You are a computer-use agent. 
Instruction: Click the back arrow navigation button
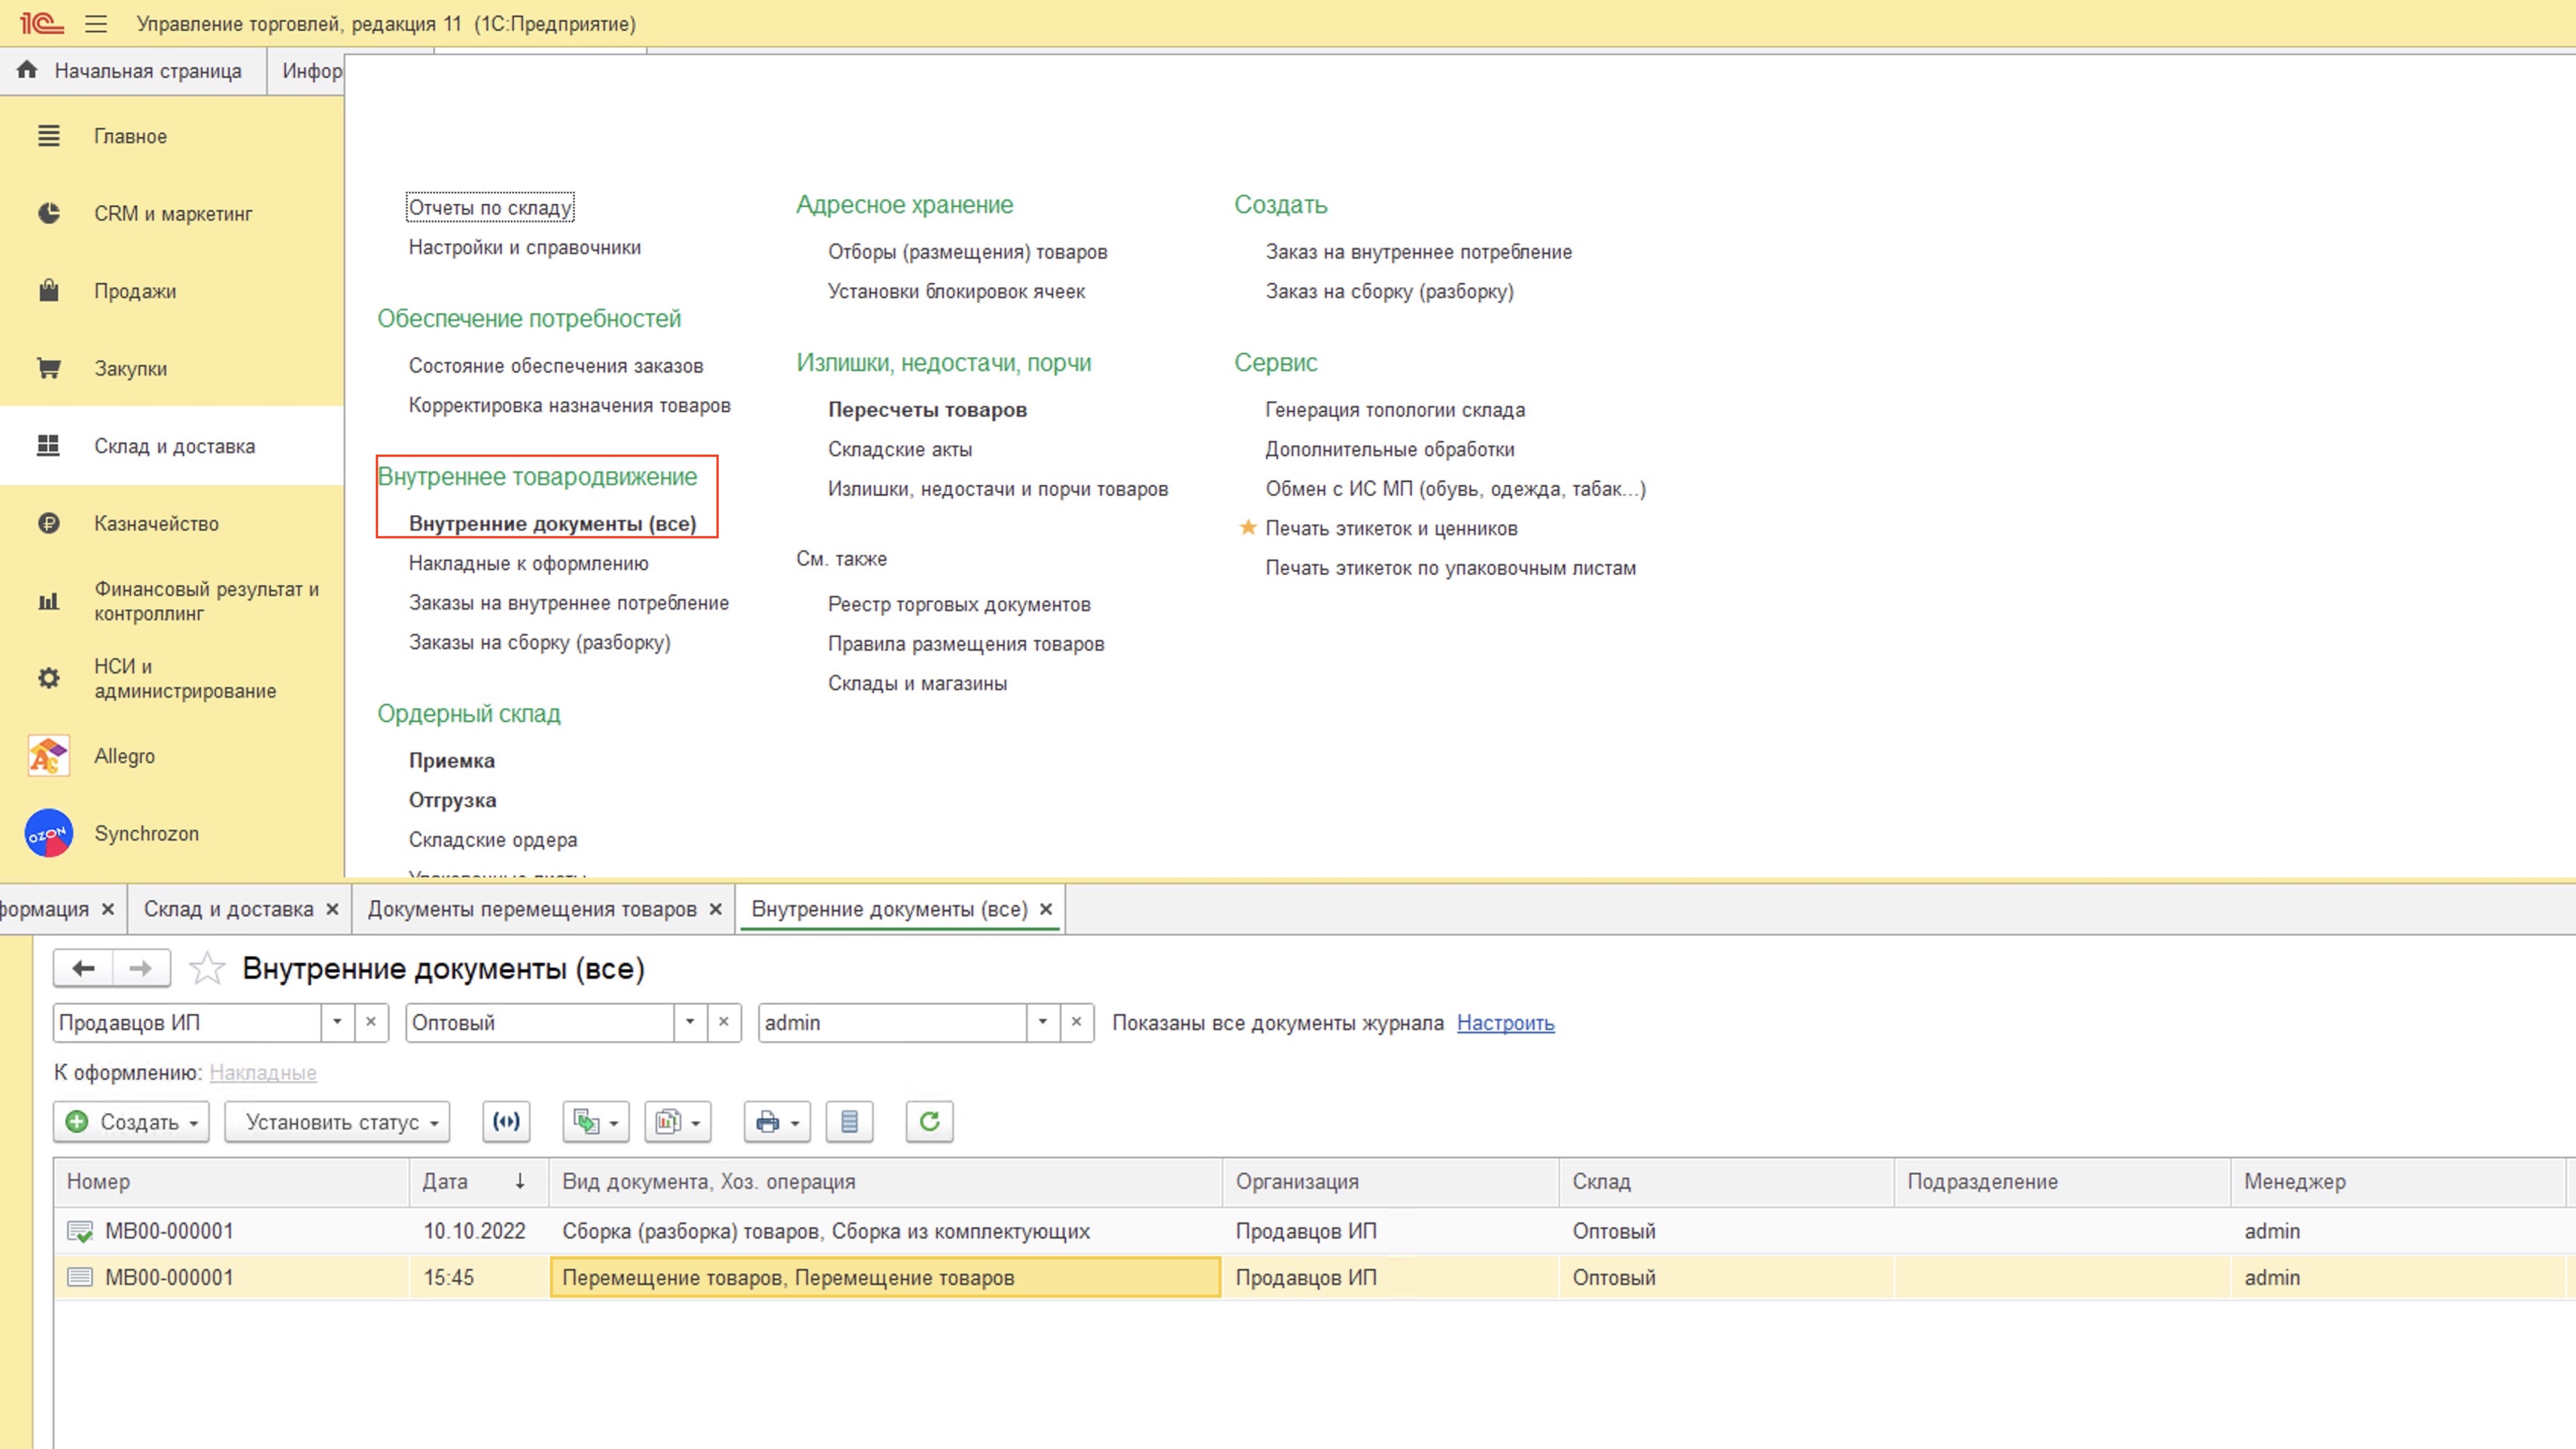83,968
